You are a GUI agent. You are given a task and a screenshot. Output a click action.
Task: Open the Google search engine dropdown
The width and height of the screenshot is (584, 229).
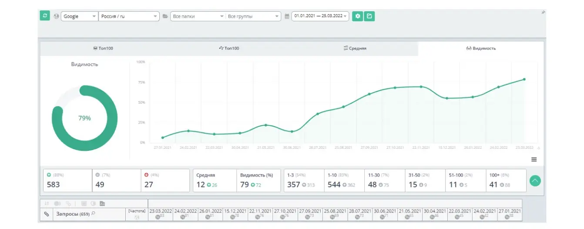click(x=80, y=16)
